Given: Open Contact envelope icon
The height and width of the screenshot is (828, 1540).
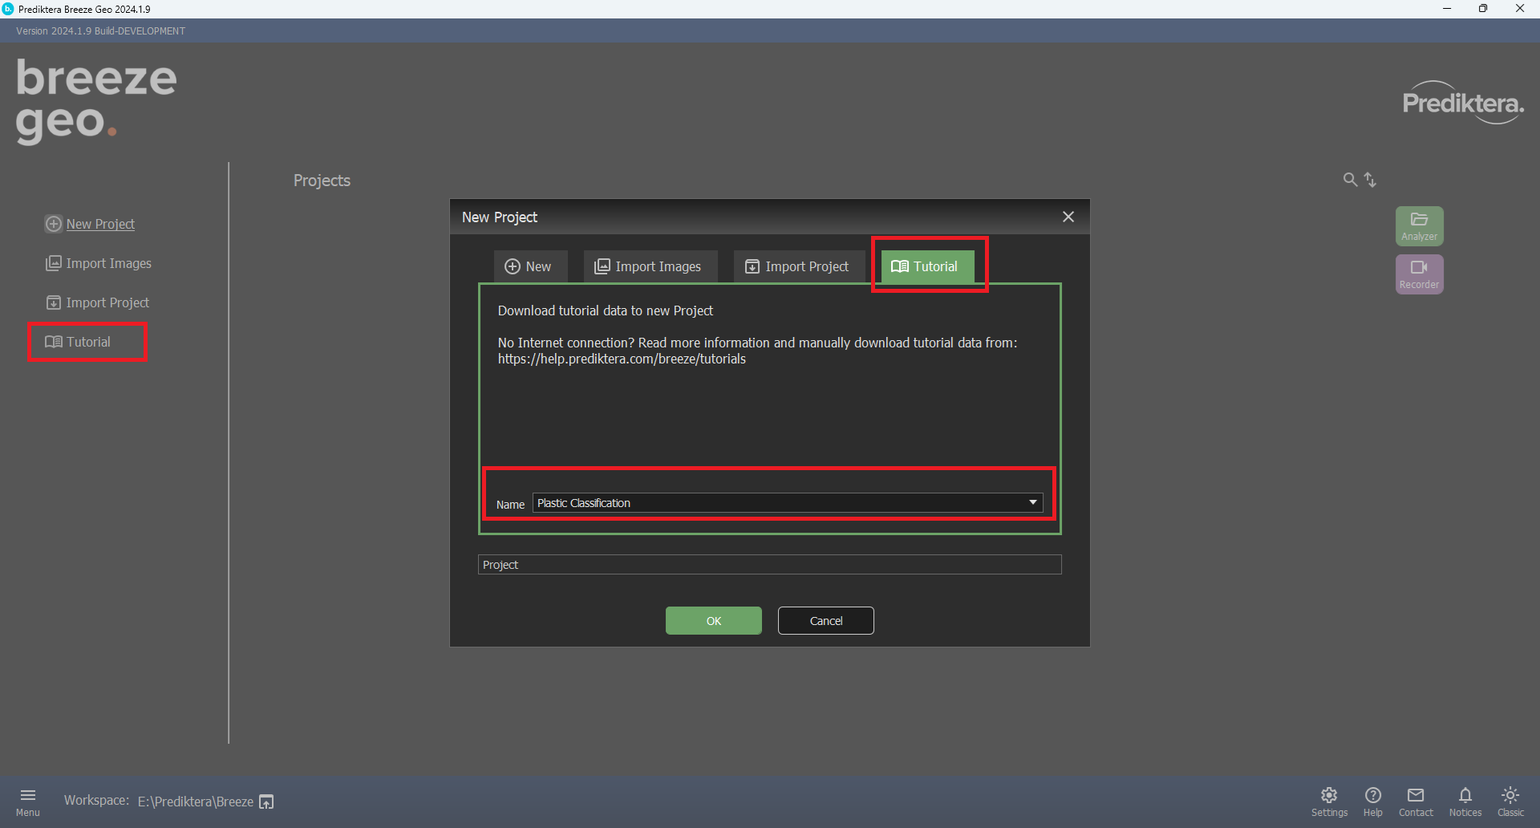Looking at the screenshot, I should coord(1416,801).
